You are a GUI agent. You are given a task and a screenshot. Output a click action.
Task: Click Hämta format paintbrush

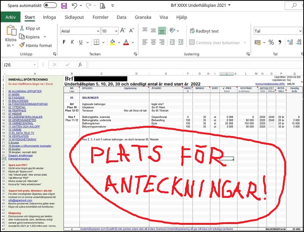pos(36,45)
